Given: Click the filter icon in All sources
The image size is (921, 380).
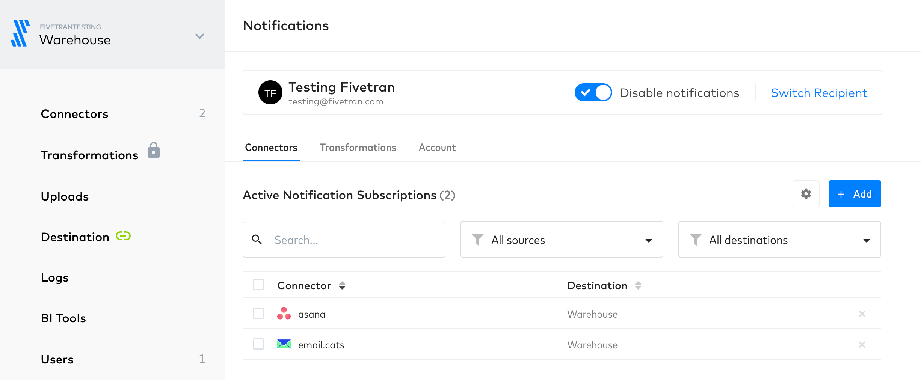Looking at the screenshot, I should [x=478, y=240].
